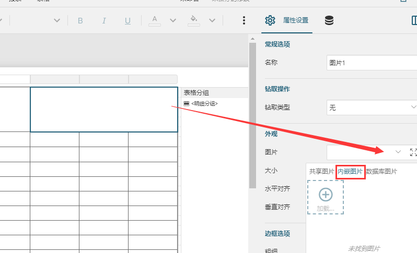The width and height of the screenshot is (417, 253).
Task: Apply the fill background color tool
Action: pos(193,21)
